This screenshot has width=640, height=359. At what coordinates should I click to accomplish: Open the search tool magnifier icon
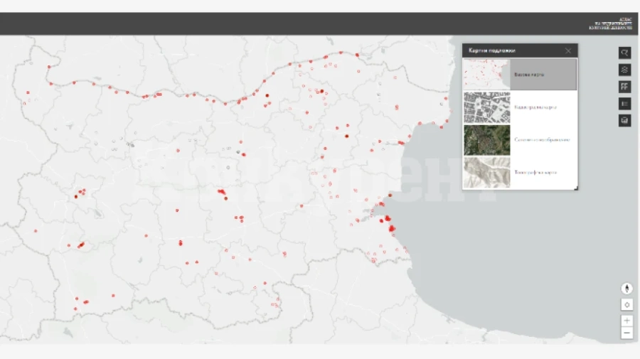pos(624,53)
